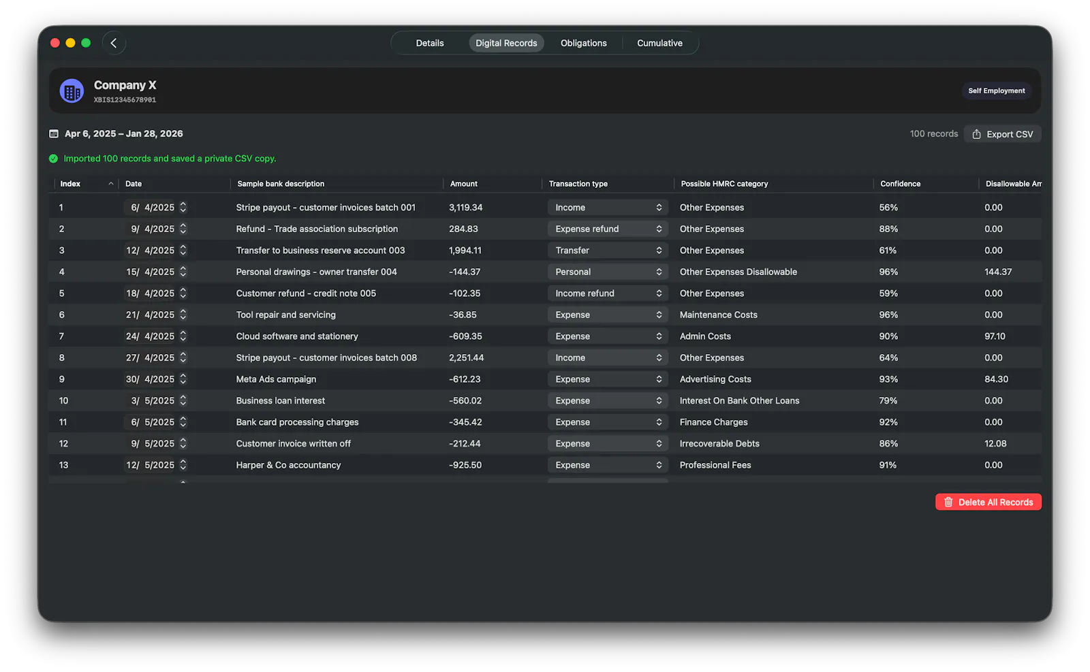Export records as CSV
1090x672 pixels.
pyautogui.click(x=1002, y=134)
